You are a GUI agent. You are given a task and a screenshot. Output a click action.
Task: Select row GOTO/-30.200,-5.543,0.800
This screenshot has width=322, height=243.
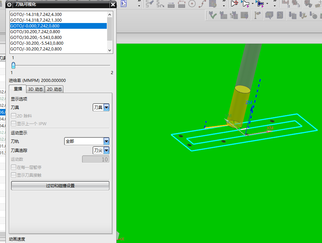(x=58, y=43)
